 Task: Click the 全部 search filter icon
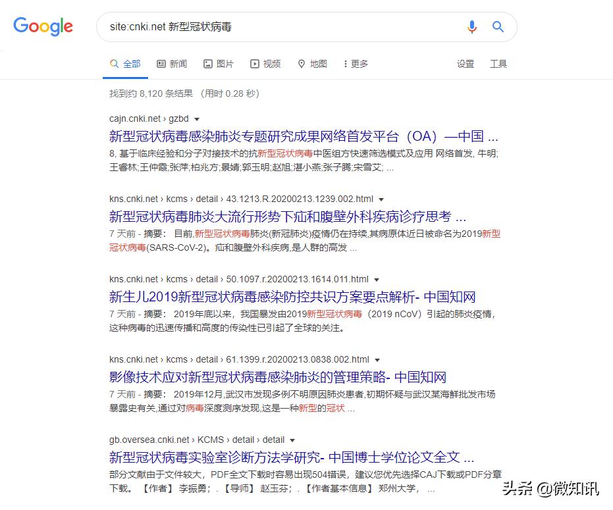coord(113,63)
